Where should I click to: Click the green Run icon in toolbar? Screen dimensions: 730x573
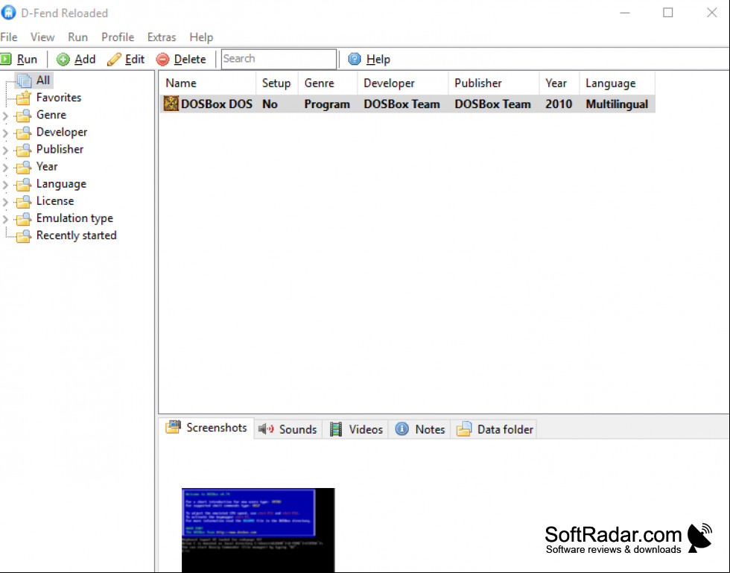pyautogui.click(x=6, y=59)
